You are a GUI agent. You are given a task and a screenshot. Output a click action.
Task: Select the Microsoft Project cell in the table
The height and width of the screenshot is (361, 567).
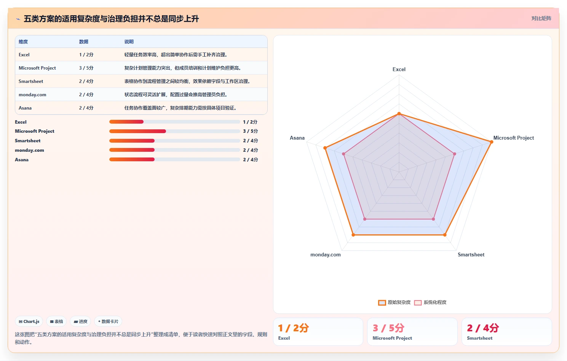coord(37,68)
